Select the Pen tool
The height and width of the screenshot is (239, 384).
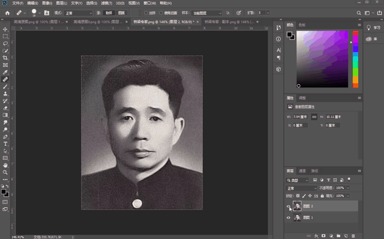click(5, 137)
